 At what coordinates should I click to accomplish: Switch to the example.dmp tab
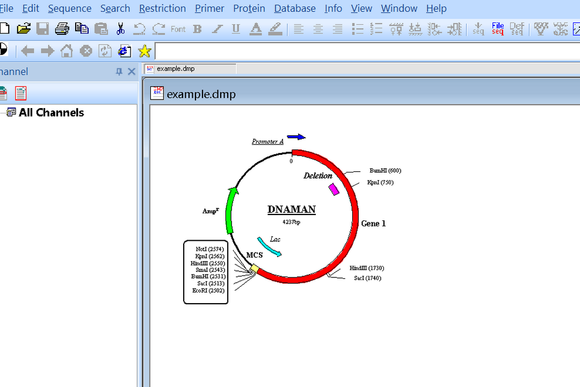[x=176, y=69]
